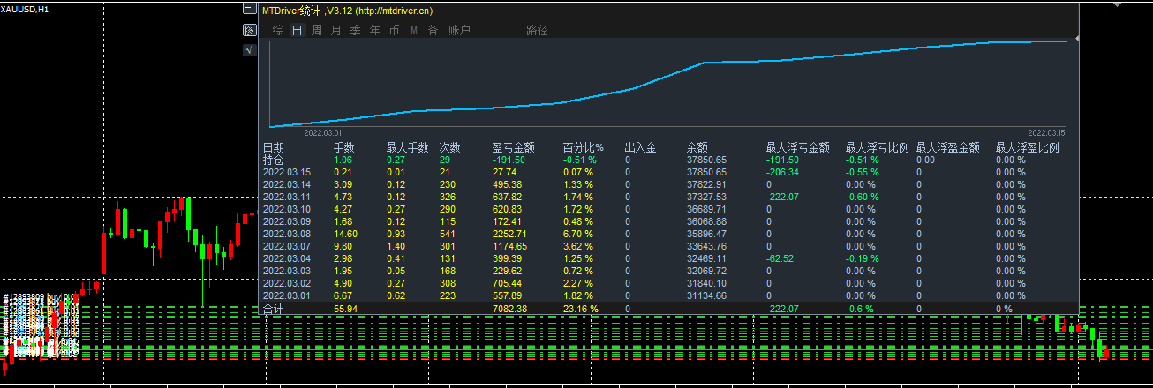1153x388 pixels.
Task: Click the 移 move-panel button
Action: (x=249, y=30)
